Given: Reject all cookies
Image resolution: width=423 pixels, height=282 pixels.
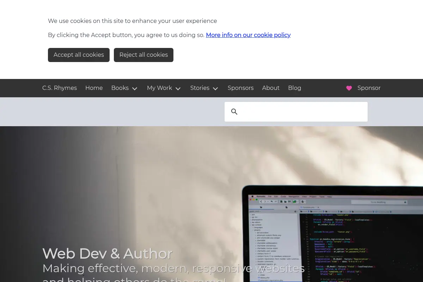Looking at the screenshot, I should (x=143, y=55).
